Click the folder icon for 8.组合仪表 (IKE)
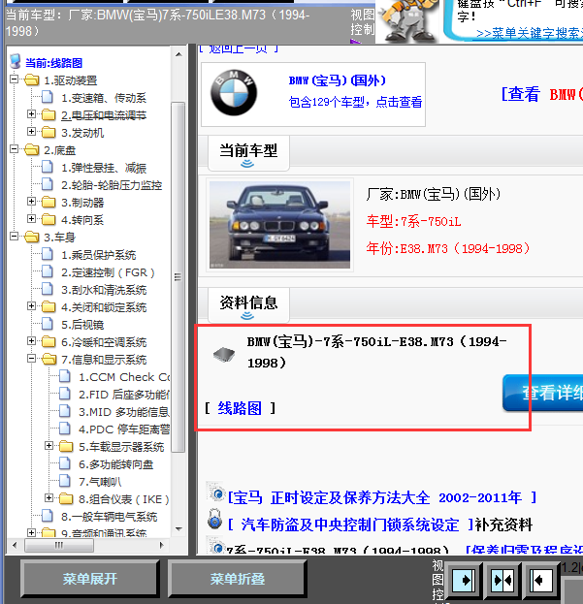 click(x=66, y=499)
